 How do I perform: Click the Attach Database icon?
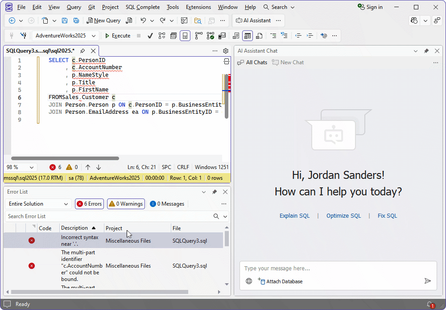click(261, 281)
